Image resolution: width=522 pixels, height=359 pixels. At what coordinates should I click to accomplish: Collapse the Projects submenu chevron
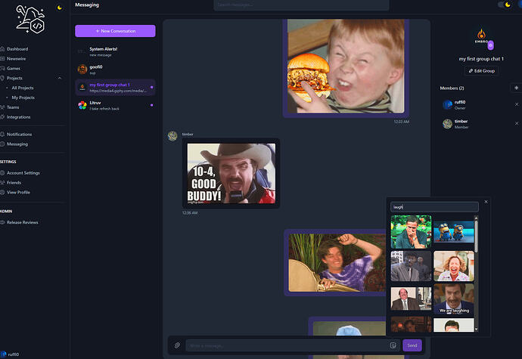60,78
